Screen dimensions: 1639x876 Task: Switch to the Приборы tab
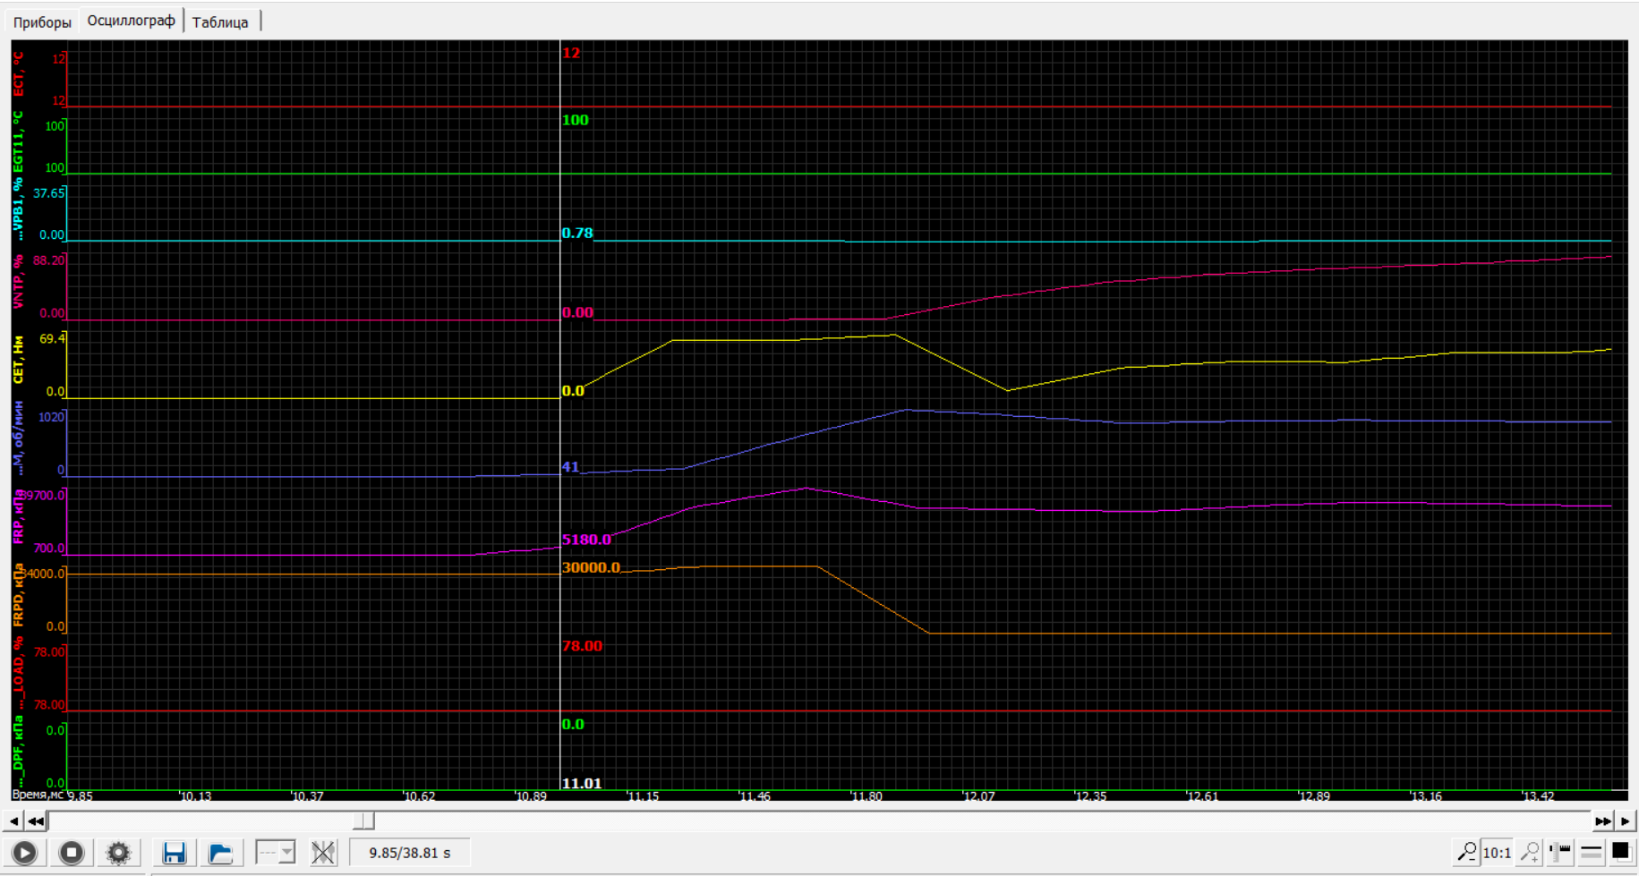pos(42,22)
